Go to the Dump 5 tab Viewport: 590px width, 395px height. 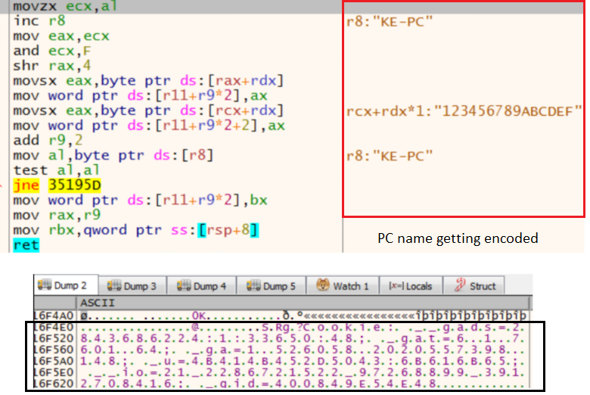click(x=272, y=286)
